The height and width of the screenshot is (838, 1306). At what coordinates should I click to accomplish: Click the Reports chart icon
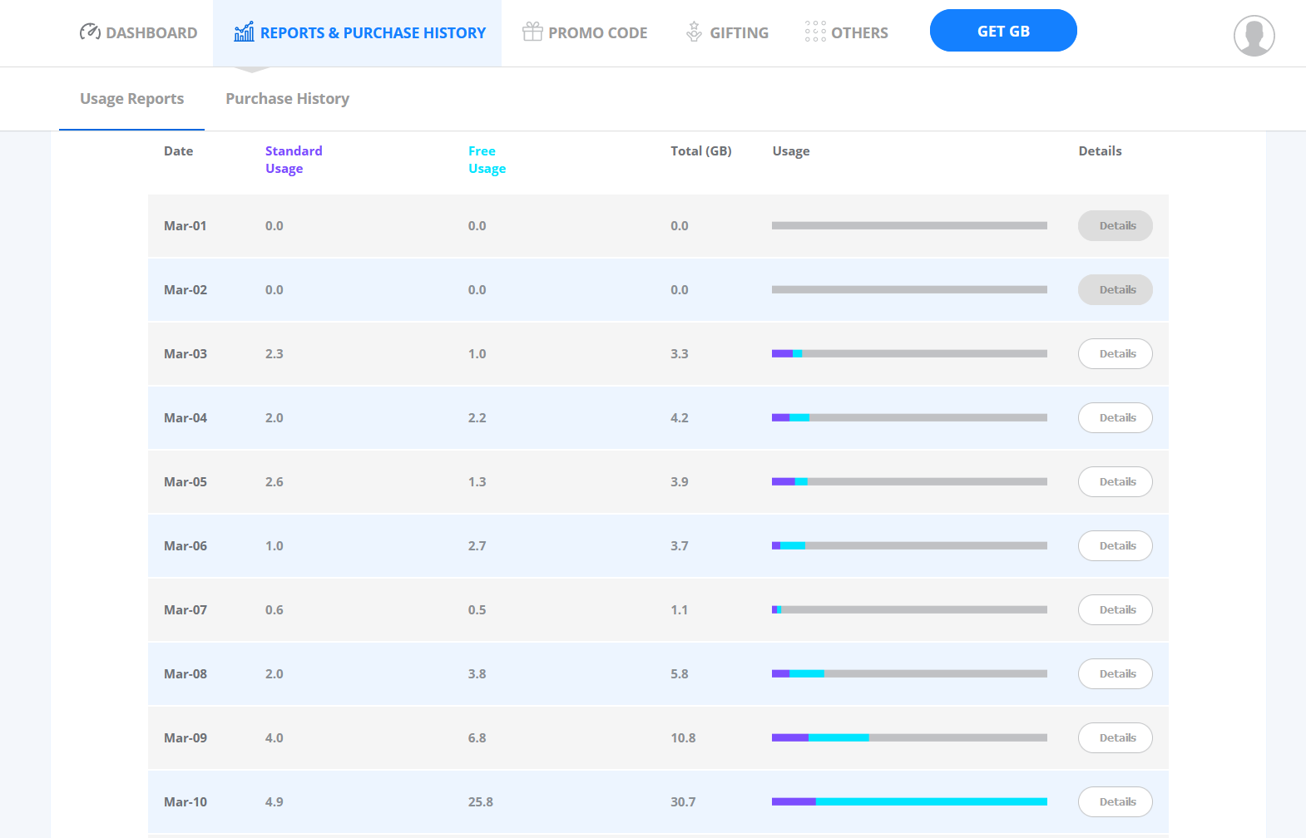point(244,32)
